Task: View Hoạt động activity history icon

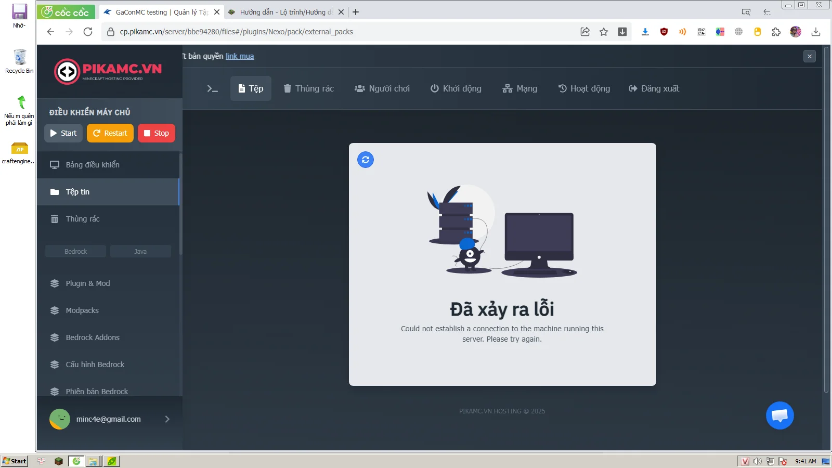Action: [563, 88]
